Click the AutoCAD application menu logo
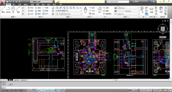Viewport: 172px width, 92px height. 2,2
